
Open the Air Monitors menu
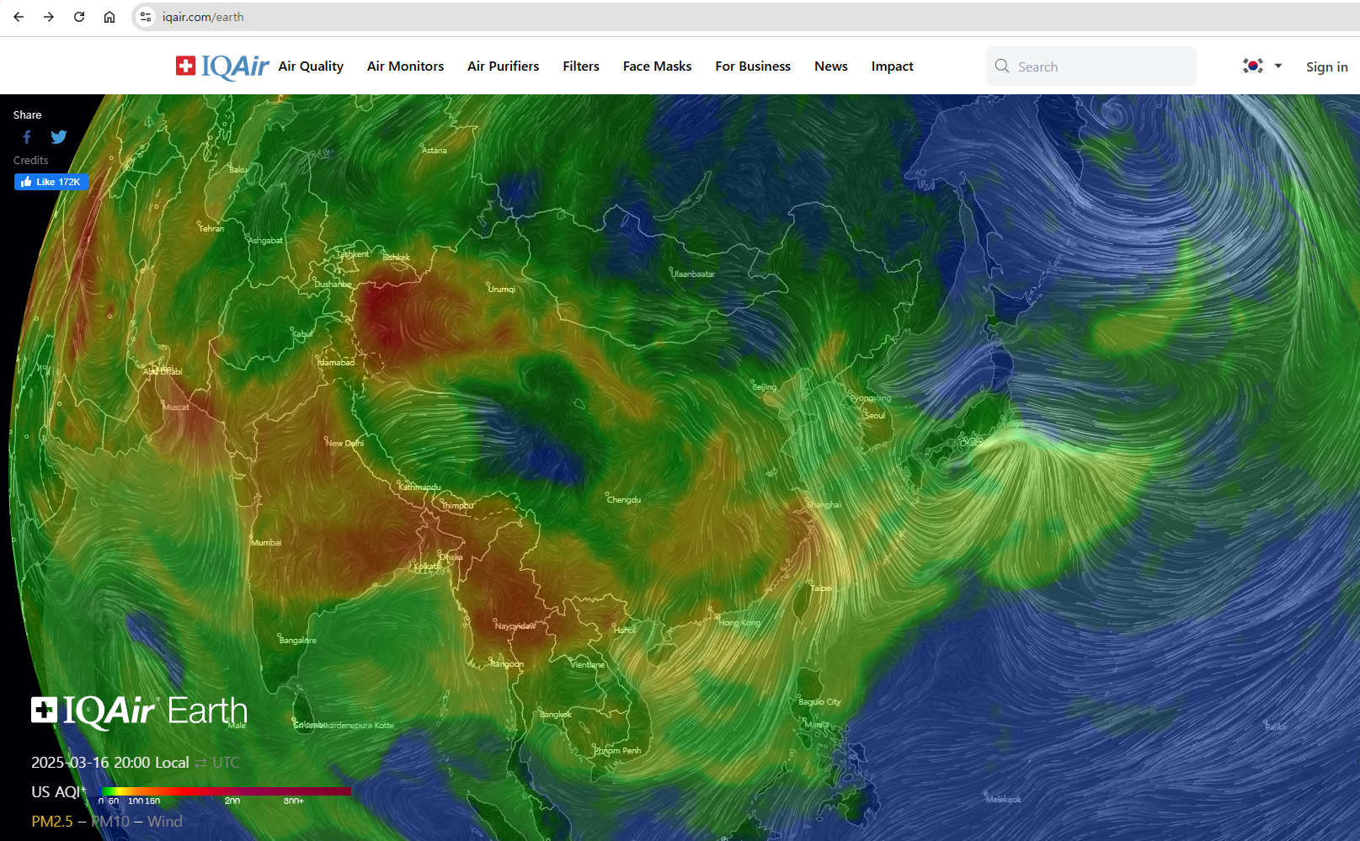(405, 67)
